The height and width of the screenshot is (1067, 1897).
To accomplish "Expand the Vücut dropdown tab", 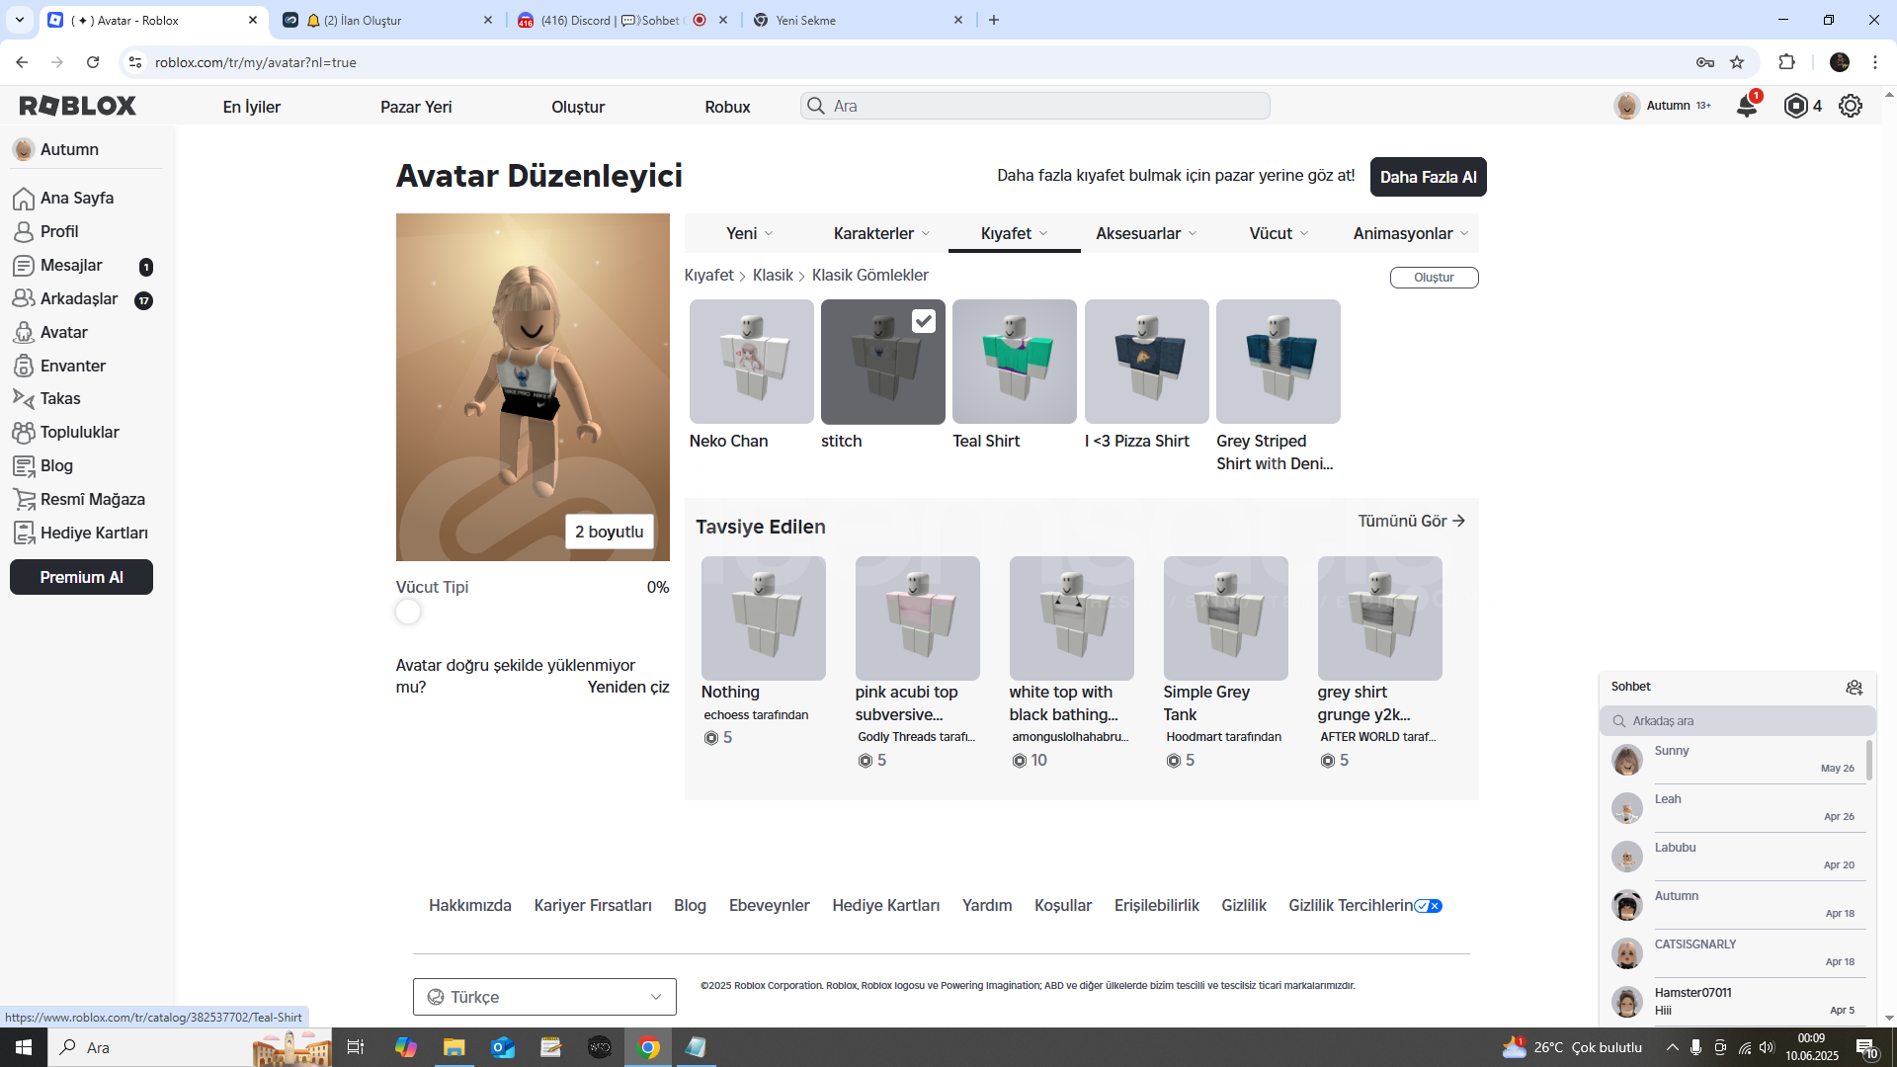I will pos(1278,233).
